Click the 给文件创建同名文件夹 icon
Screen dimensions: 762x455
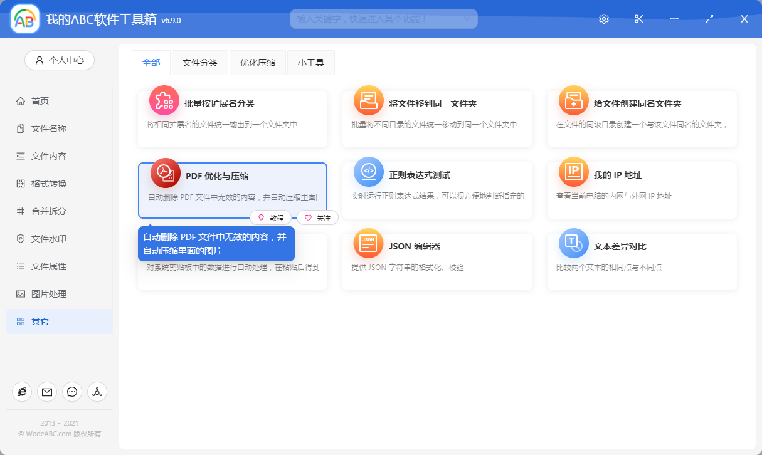573,100
